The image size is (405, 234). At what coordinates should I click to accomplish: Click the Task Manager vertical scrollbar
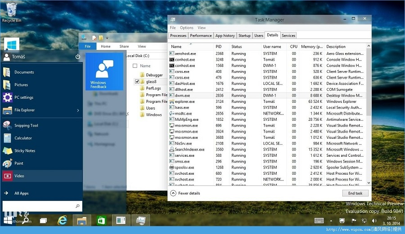(369, 115)
